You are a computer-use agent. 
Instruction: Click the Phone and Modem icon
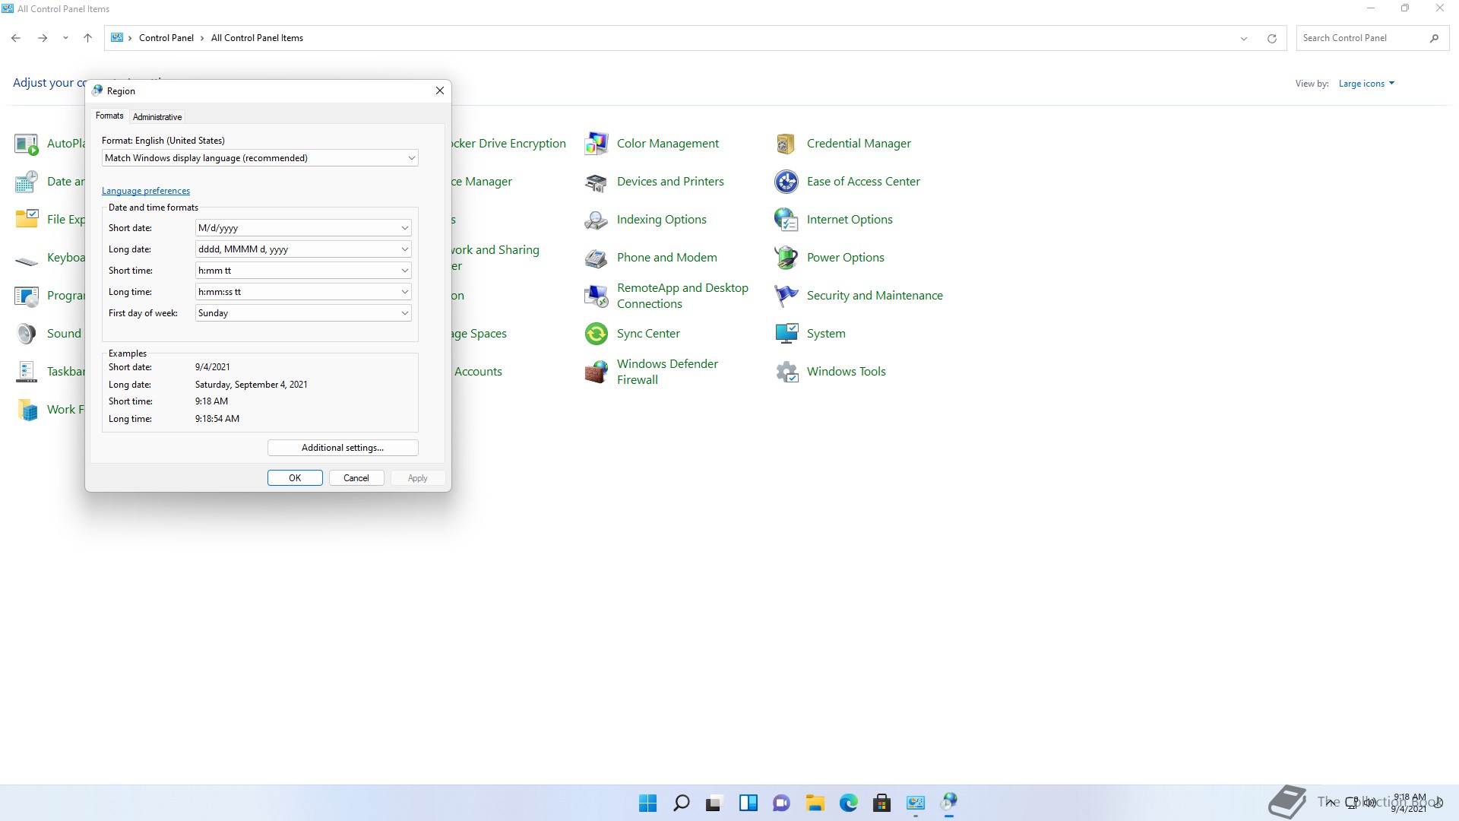click(596, 258)
